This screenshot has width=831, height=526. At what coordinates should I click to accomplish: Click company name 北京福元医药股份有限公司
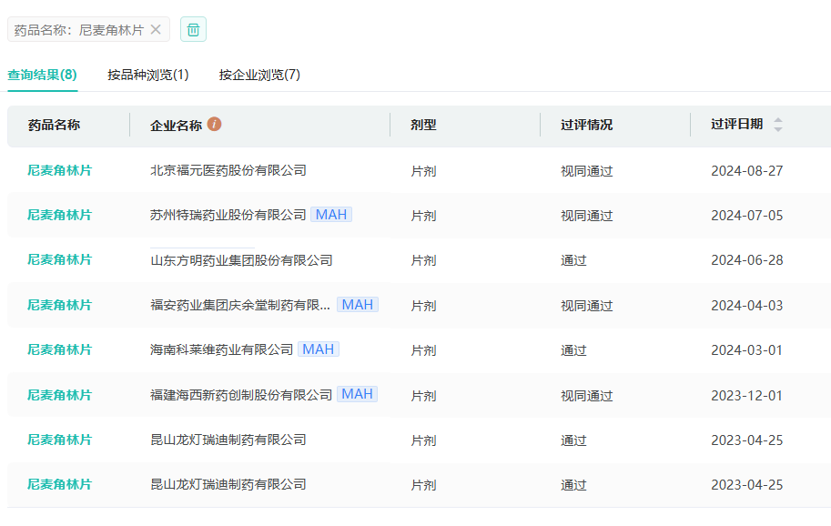click(x=228, y=170)
